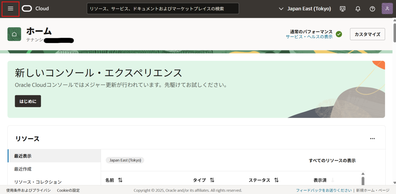Open the user profile avatar menu
Viewport: 396px width, 194px height.
click(x=387, y=9)
